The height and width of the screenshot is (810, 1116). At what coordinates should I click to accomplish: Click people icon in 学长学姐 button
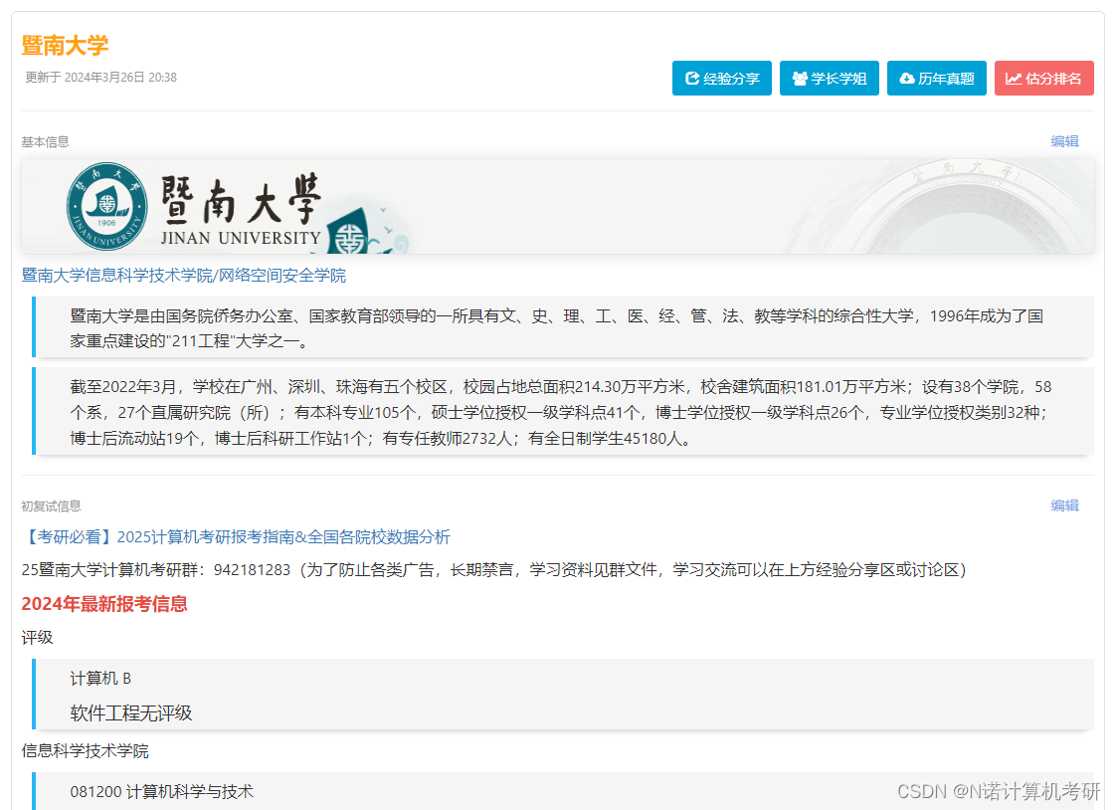800,79
